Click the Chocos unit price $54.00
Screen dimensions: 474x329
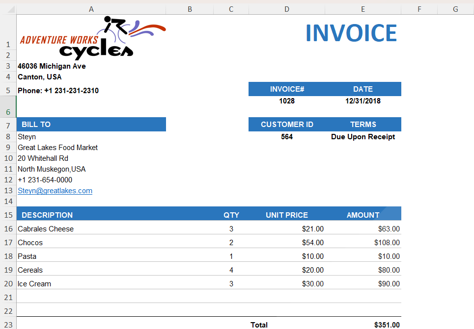[x=313, y=243]
